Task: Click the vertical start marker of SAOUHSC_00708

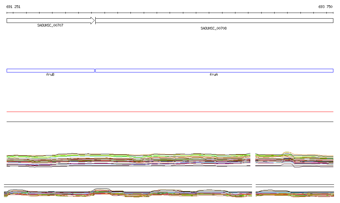Action: point(95,21)
